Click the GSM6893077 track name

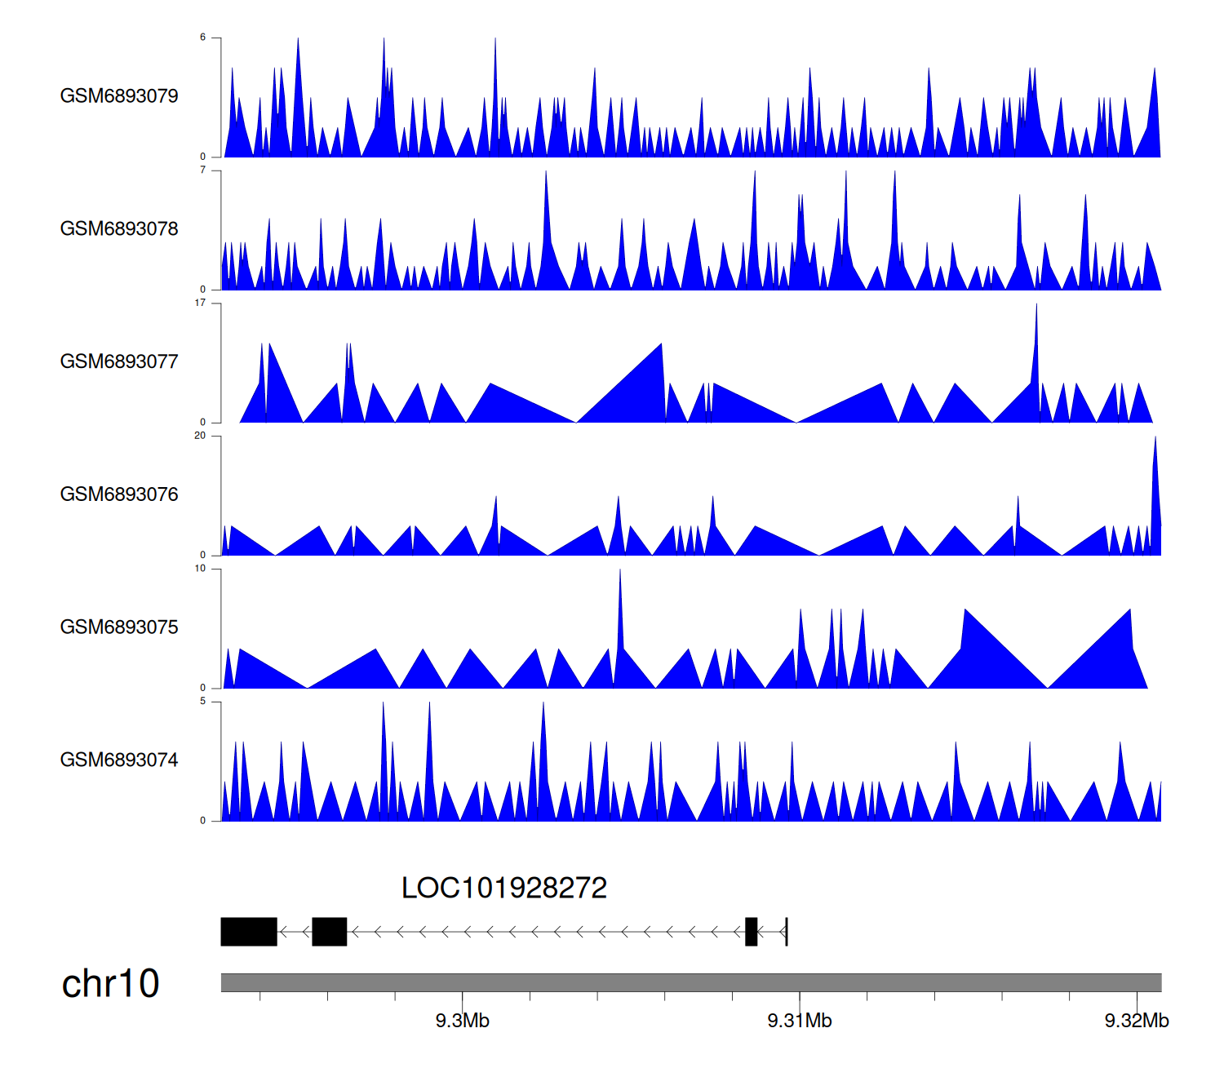pyautogui.click(x=119, y=362)
